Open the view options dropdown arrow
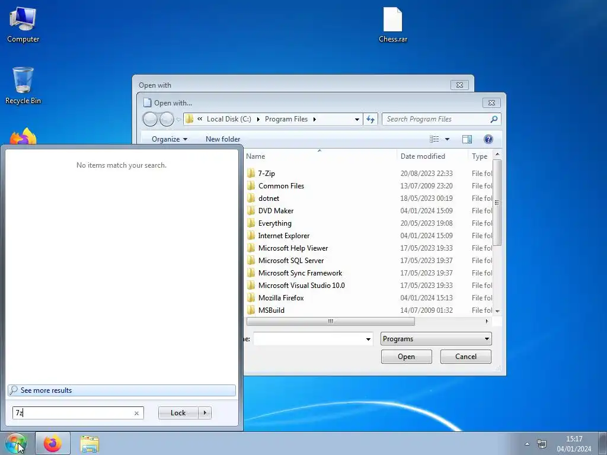The image size is (607, 455). pyautogui.click(x=447, y=139)
